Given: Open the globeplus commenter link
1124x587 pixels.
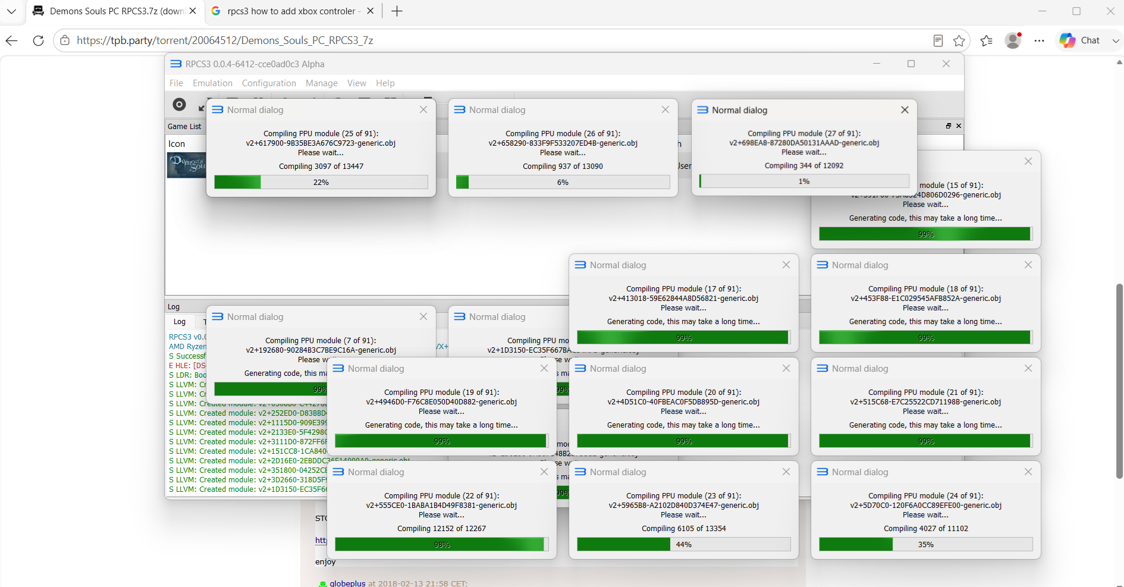Looking at the screenshot, I should click(347, 583).
